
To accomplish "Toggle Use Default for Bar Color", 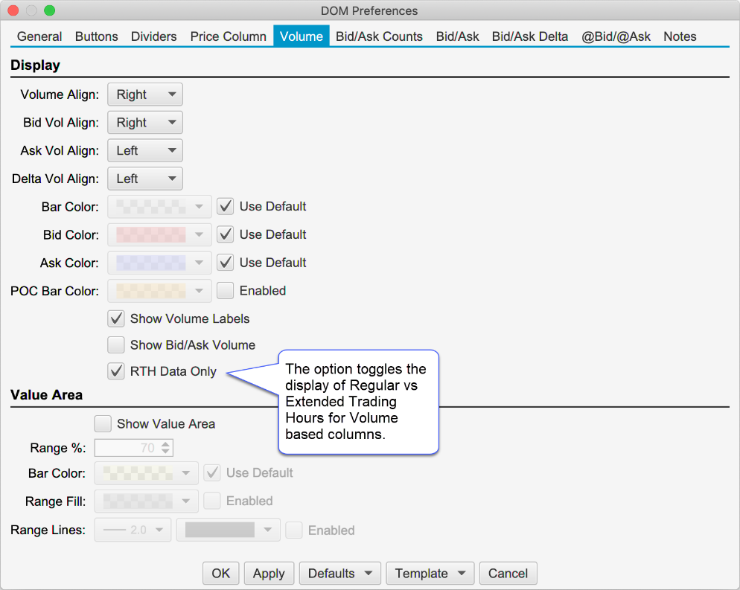I will [x=226, y=206].
